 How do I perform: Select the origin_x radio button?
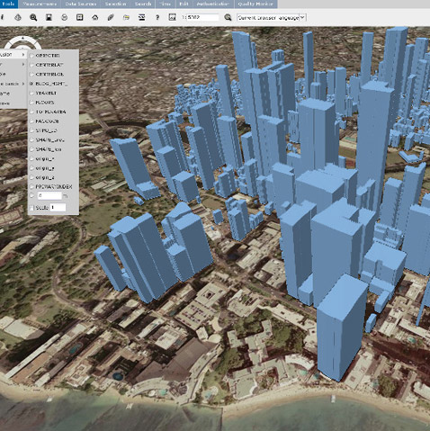[x=31, y=158]
